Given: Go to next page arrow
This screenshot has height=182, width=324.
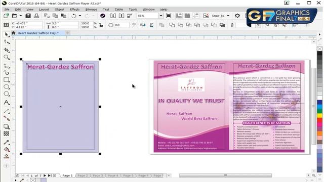Looking at the screenshot, I should click(45, 175).
